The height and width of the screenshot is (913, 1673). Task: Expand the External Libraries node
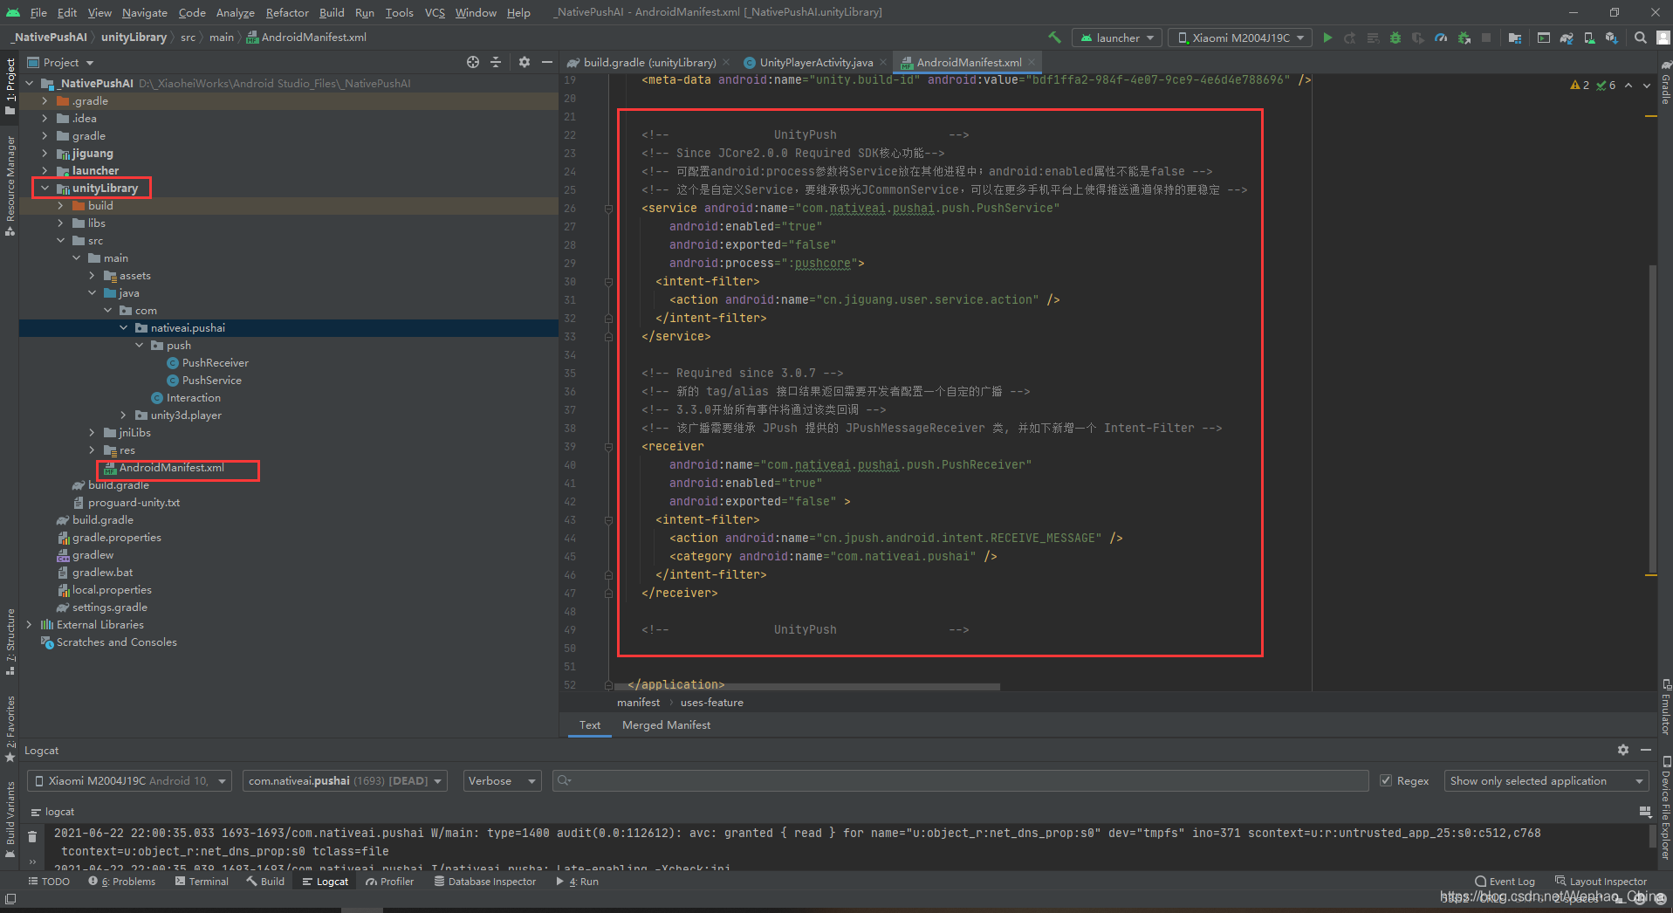[x=30, y=624]
